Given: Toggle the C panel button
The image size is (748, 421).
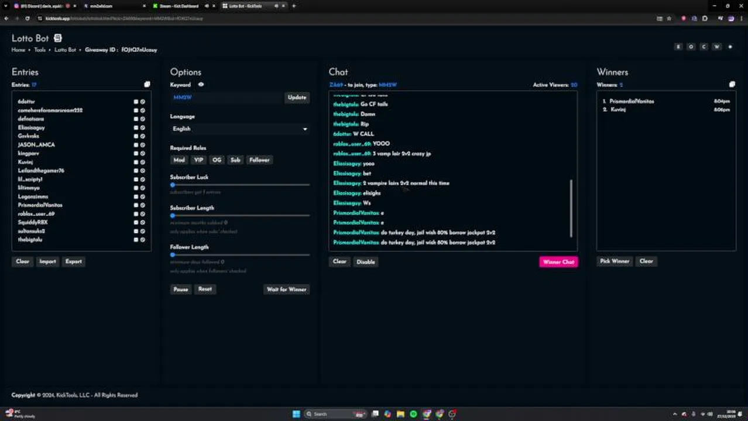Looking at the screenshot, I should (704, 47).
